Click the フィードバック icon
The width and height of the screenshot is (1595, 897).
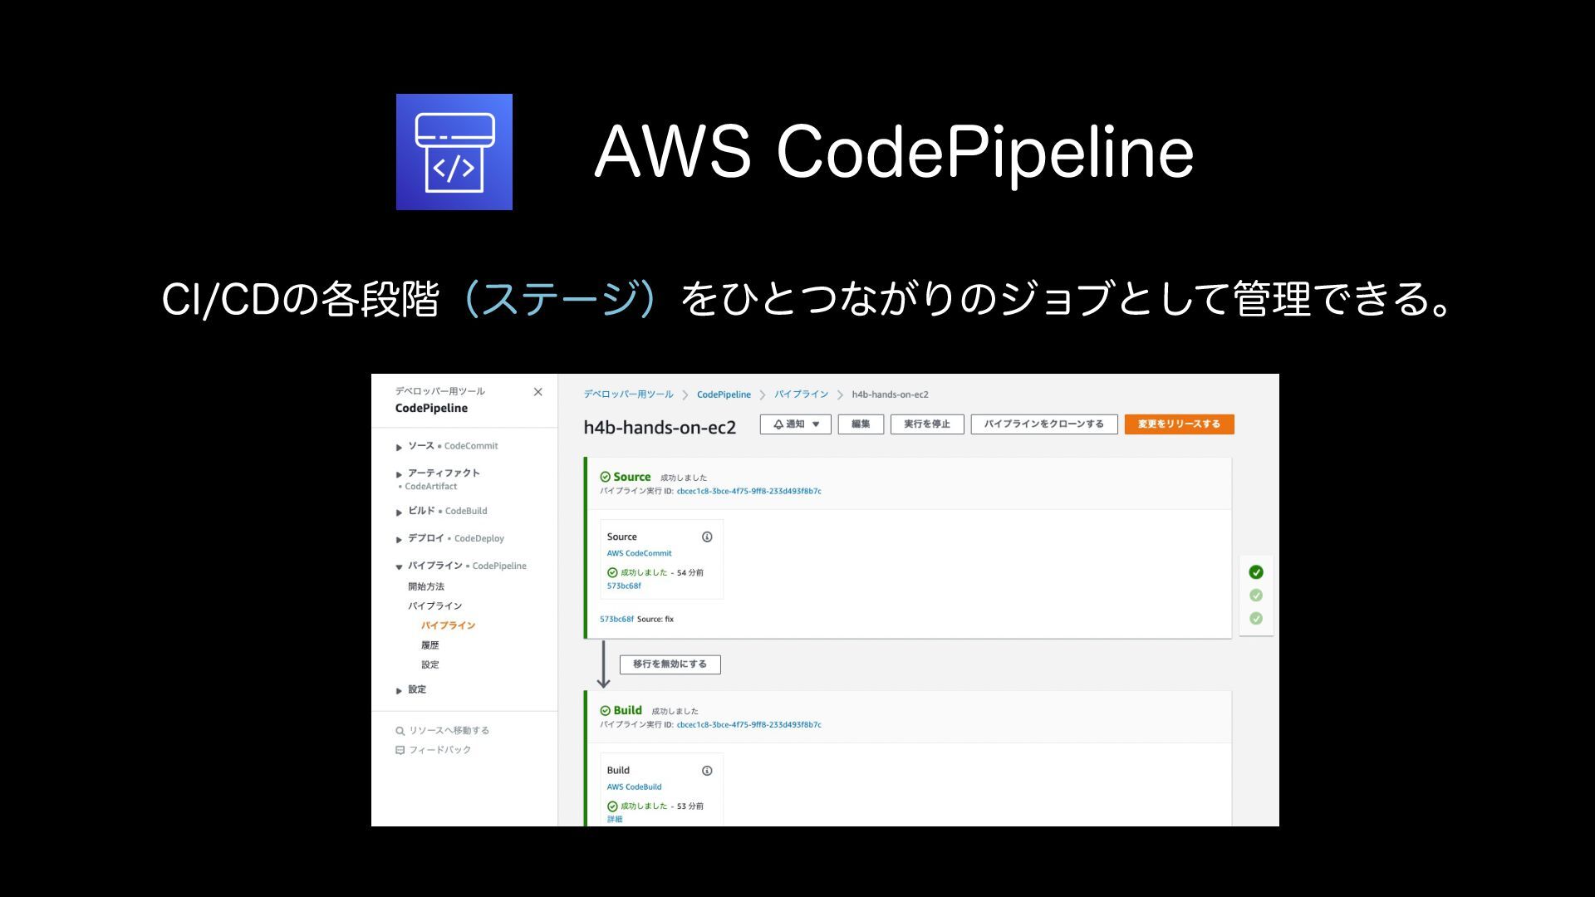(x=400, y=750)
